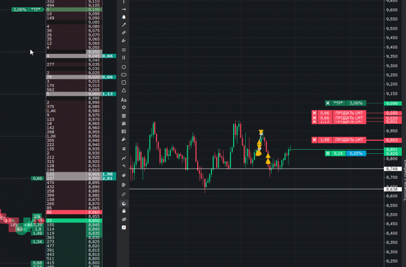Select the star marker tool
Screen dimensions: 406x267
(x=124, y=107)
